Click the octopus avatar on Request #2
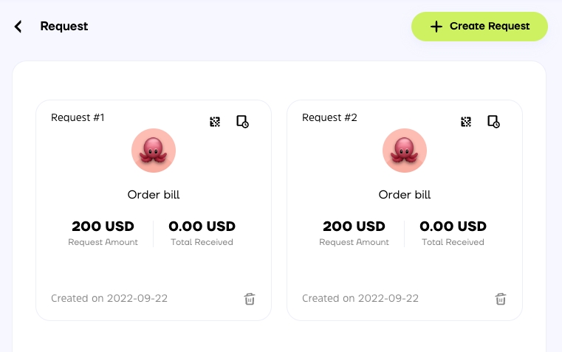562x352 pixels. point(405,151)
